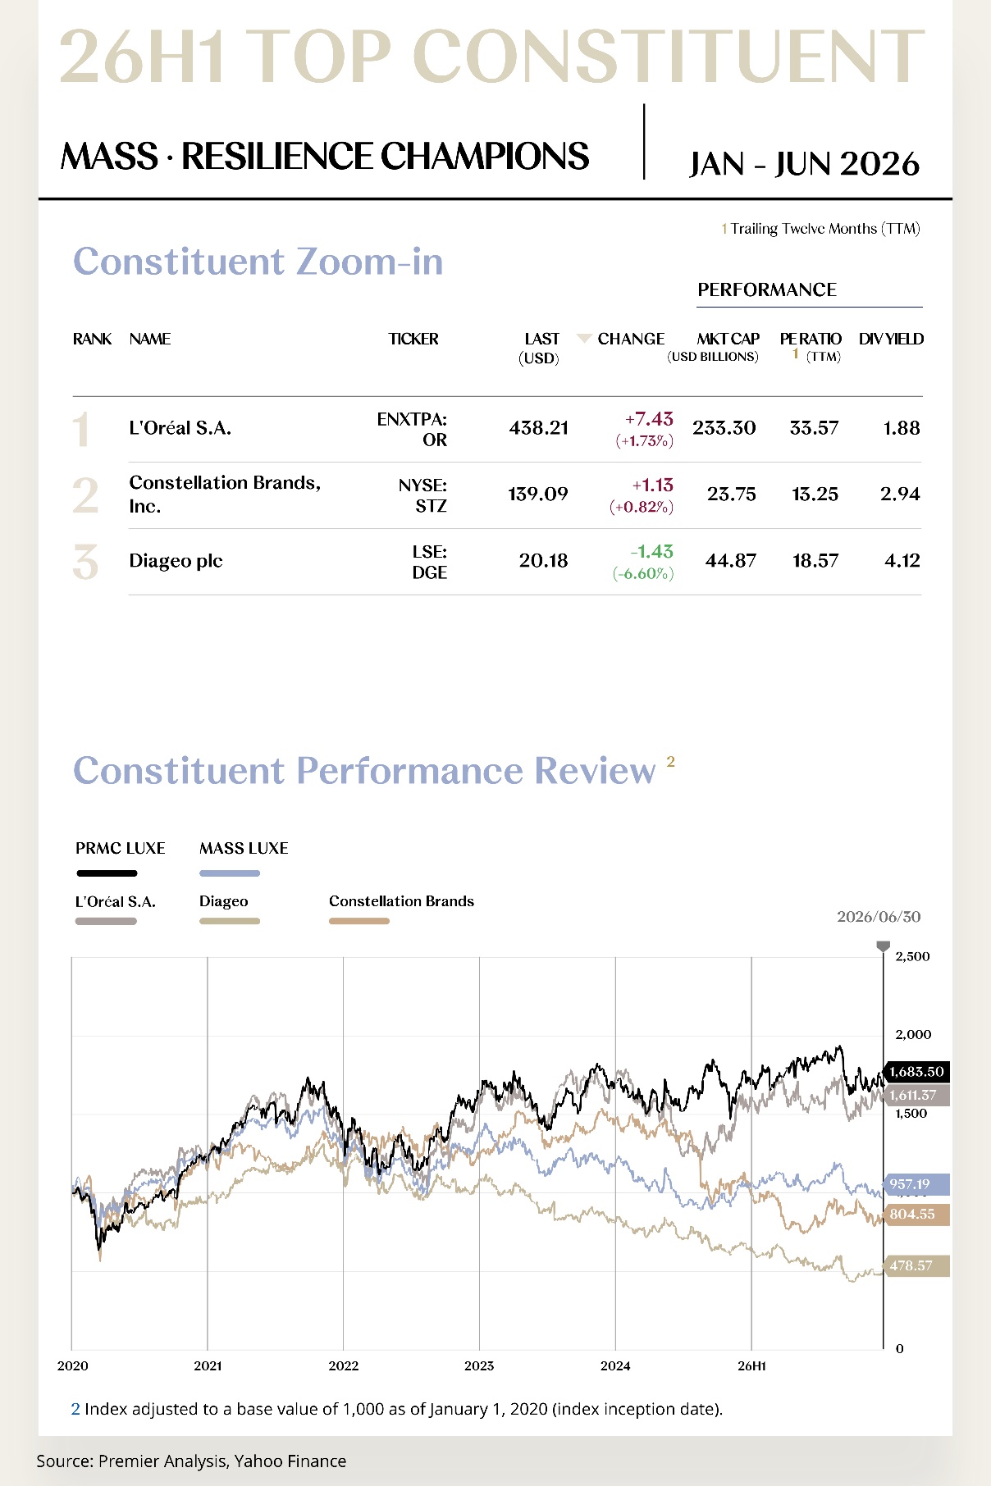Click the 957.19 blue value label
991x1486 pixels.
point(916,1184)
